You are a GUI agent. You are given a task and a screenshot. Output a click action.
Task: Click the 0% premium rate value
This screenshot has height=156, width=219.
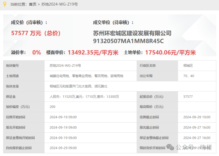(x=37, y=53)
